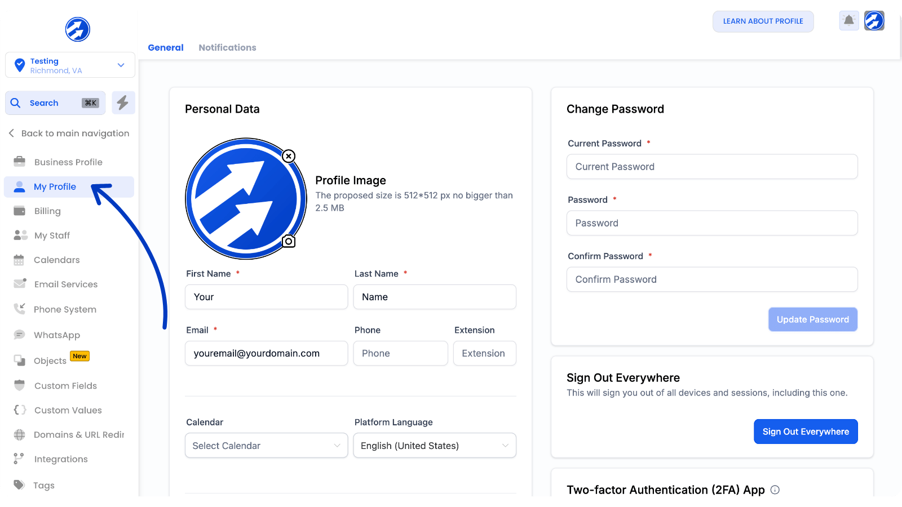Click the Confirm Password field
The width and height of the screenshot is (902, 507).
pos(712,279)
